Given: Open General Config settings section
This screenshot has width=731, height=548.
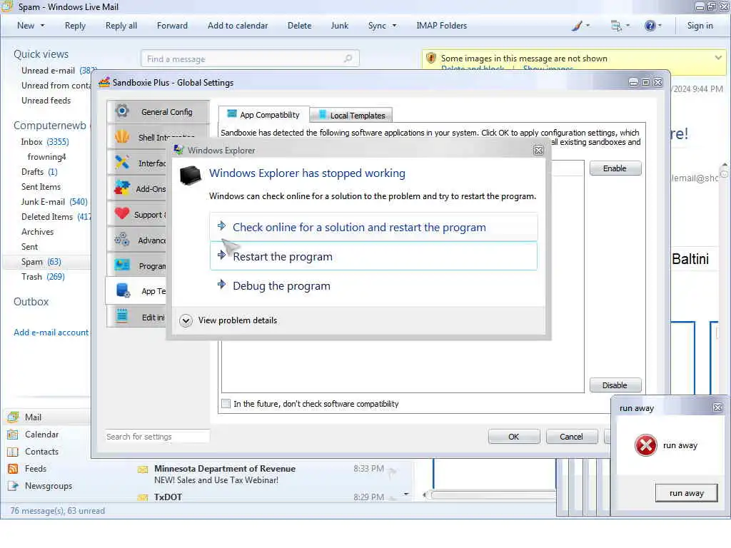Looking at the screenshot, I should 158,112.
